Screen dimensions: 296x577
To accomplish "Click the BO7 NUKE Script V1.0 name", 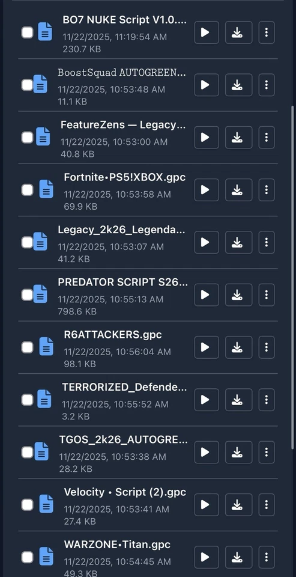I will pyautogui.click(x=125, y=20).
